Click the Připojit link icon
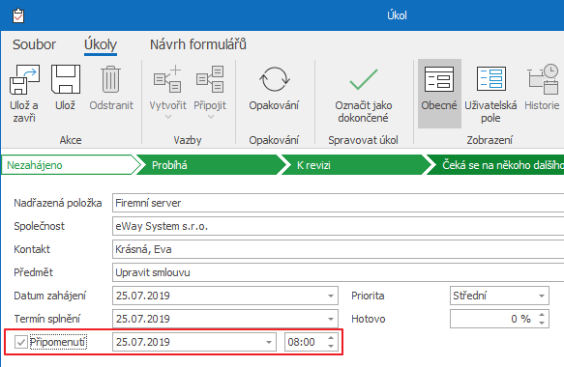The width and height of the screenshot is (564, 367). pyautogui.click(x=210, y=80)
